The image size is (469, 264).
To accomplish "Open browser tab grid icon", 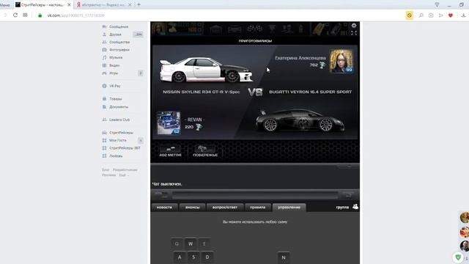I will pyautogui.click(x=25, y=15).
